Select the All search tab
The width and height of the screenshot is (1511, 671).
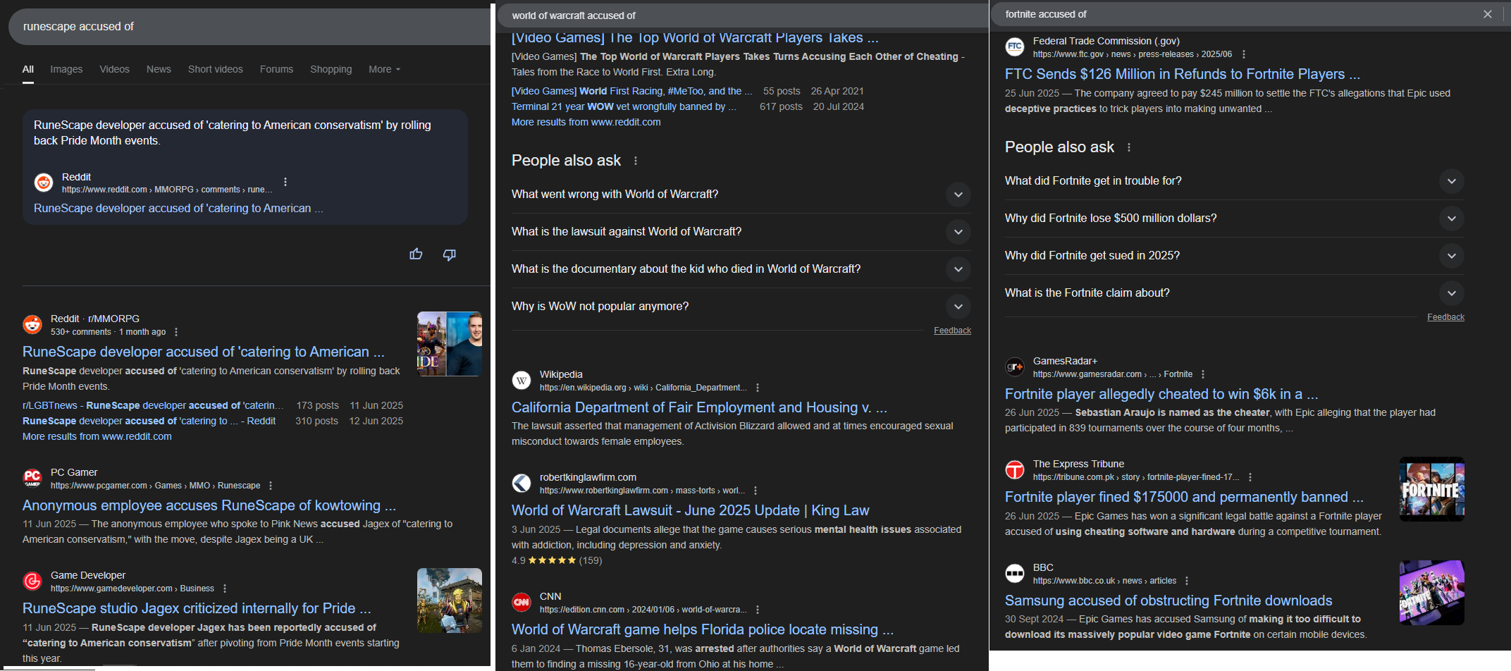[x=28, y=69]
